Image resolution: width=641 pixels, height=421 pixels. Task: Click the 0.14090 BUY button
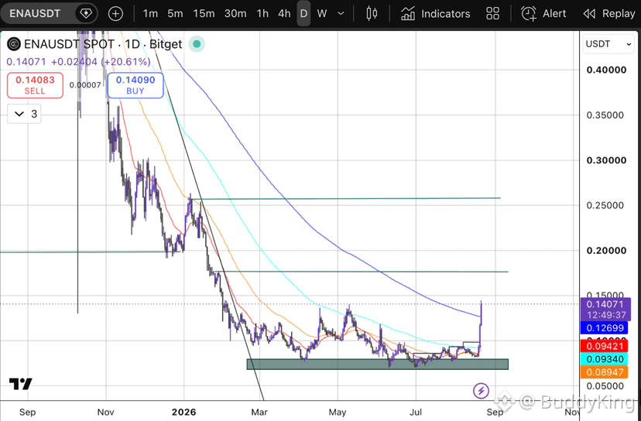135,85
